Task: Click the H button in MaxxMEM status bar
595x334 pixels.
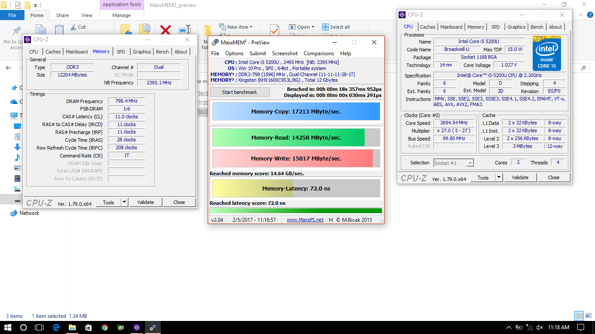Action: click(331, 220)
